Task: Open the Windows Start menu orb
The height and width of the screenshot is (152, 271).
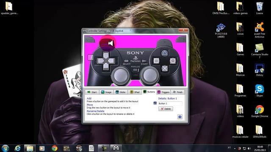Action: click(5, 148)
